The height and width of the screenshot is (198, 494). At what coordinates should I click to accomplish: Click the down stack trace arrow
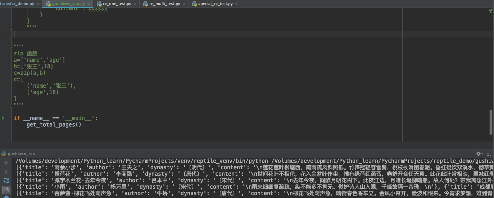pos(6,172)
